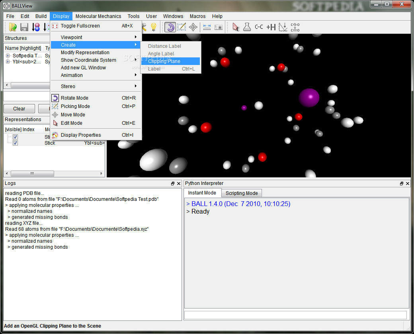Click the Move Mode icon in Display menu
Viewport: 414px width, 334px height.
point(55,115)
